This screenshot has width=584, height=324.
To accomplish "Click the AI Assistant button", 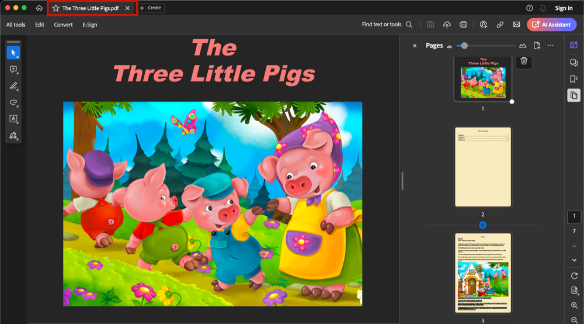I will 551,25.
